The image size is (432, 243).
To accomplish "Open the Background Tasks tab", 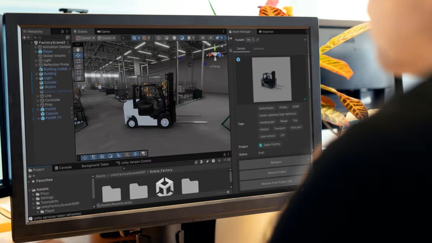I will [x=95, y=165].
